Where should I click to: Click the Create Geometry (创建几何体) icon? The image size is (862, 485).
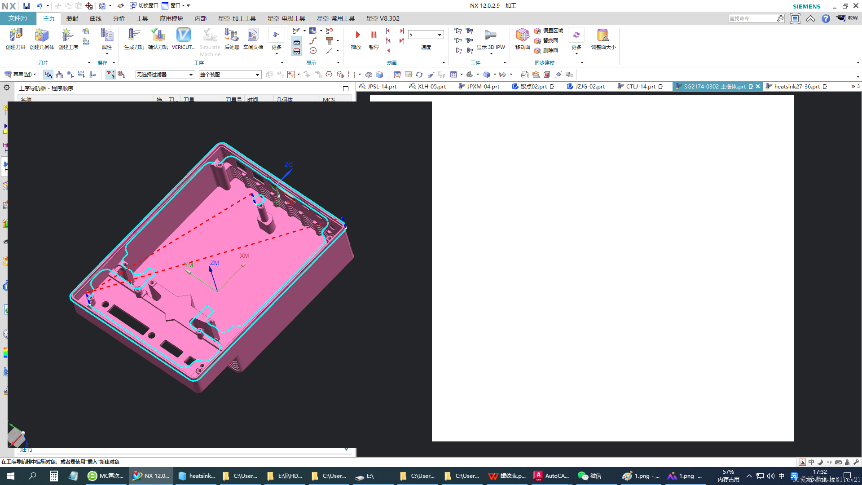point(42,39)
